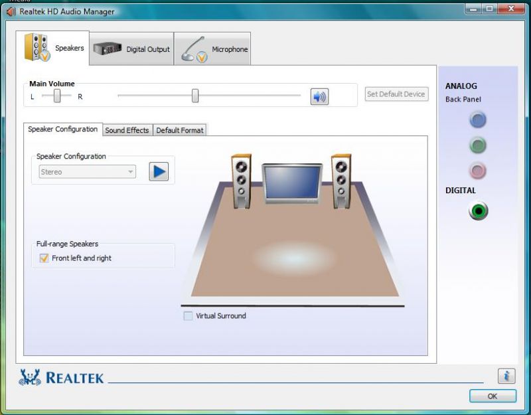Viewport: 531px width, 415px height.
Task: Expand the Stereo speaker configuration dropdown
Action: [x=130, y=172]
